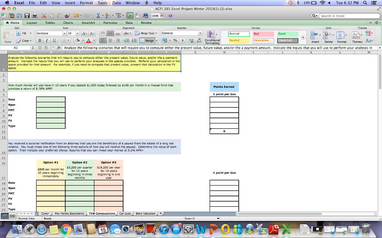Select the Format Painter brush icon

point(67,15)
